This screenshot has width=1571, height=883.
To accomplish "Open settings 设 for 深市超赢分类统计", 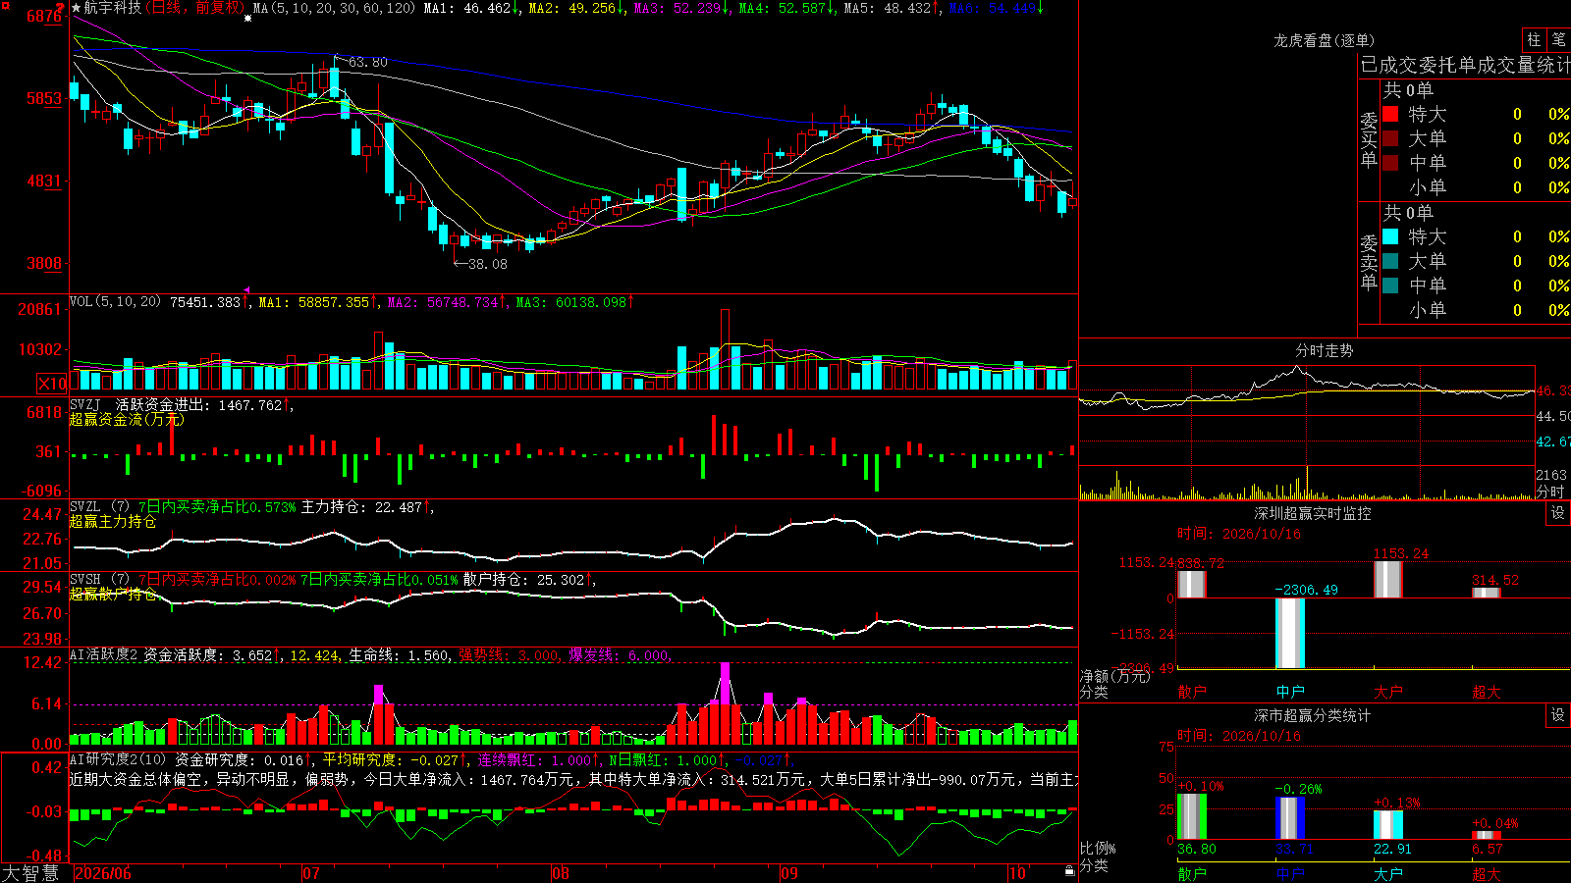I will click(x=1558, y=715).
